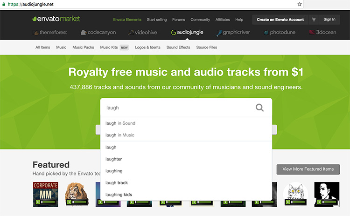Navigate to the 3DOcean marketplace
Viewport: 350px width, 216px height.
point(322,33)
